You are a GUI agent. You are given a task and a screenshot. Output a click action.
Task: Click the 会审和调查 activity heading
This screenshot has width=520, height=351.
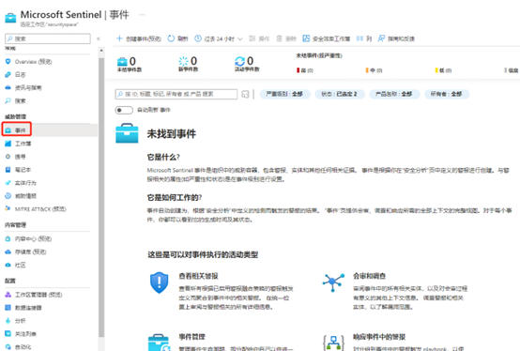click(x=370, y=276)
